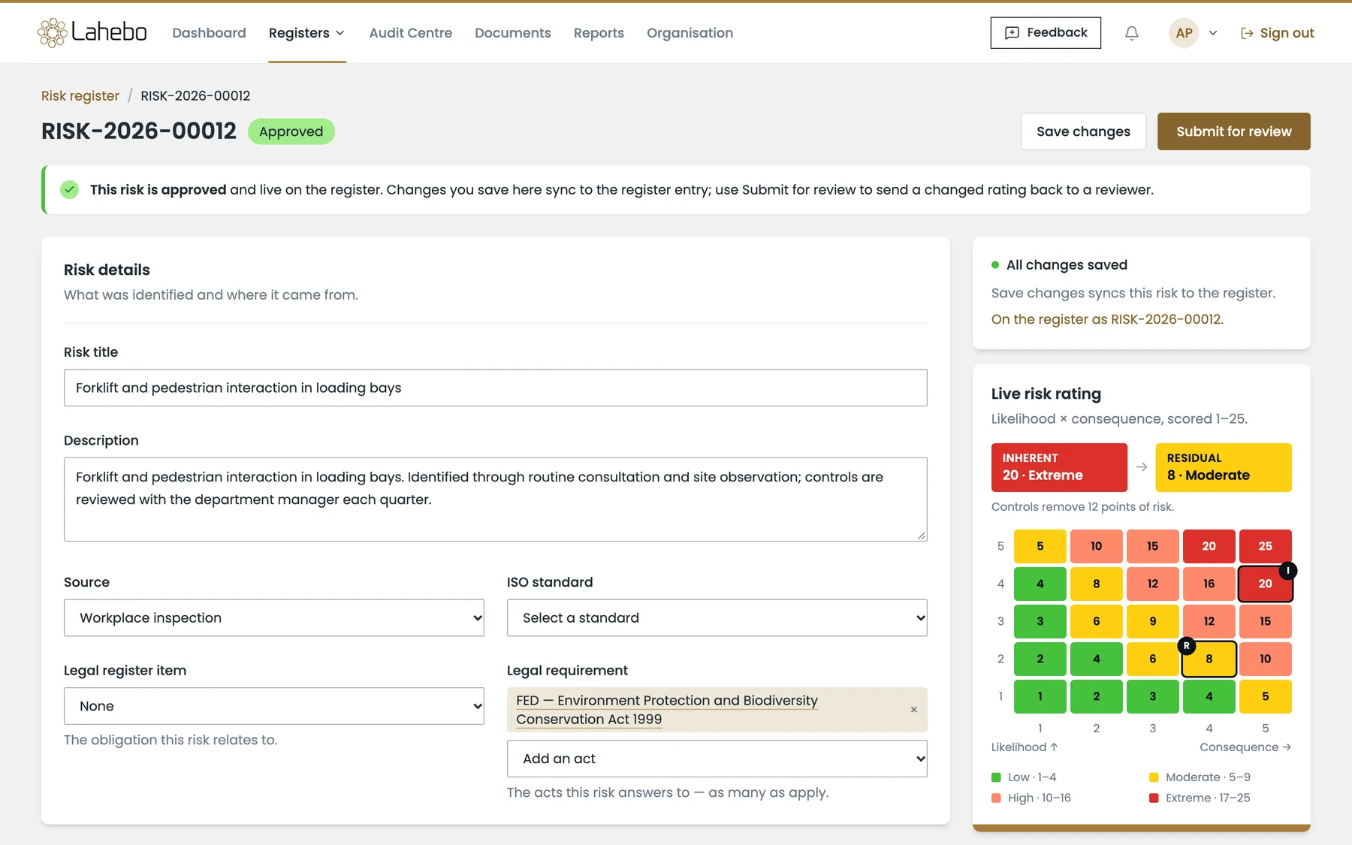Click the Low 1–4 legend swatch
The height and width of the screenshot is (845, 1352).
996,777
